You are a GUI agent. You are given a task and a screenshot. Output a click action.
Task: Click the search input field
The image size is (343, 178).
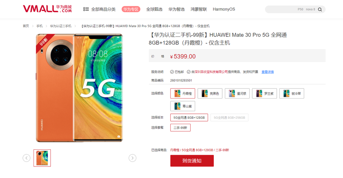click(x=289, y=10)
